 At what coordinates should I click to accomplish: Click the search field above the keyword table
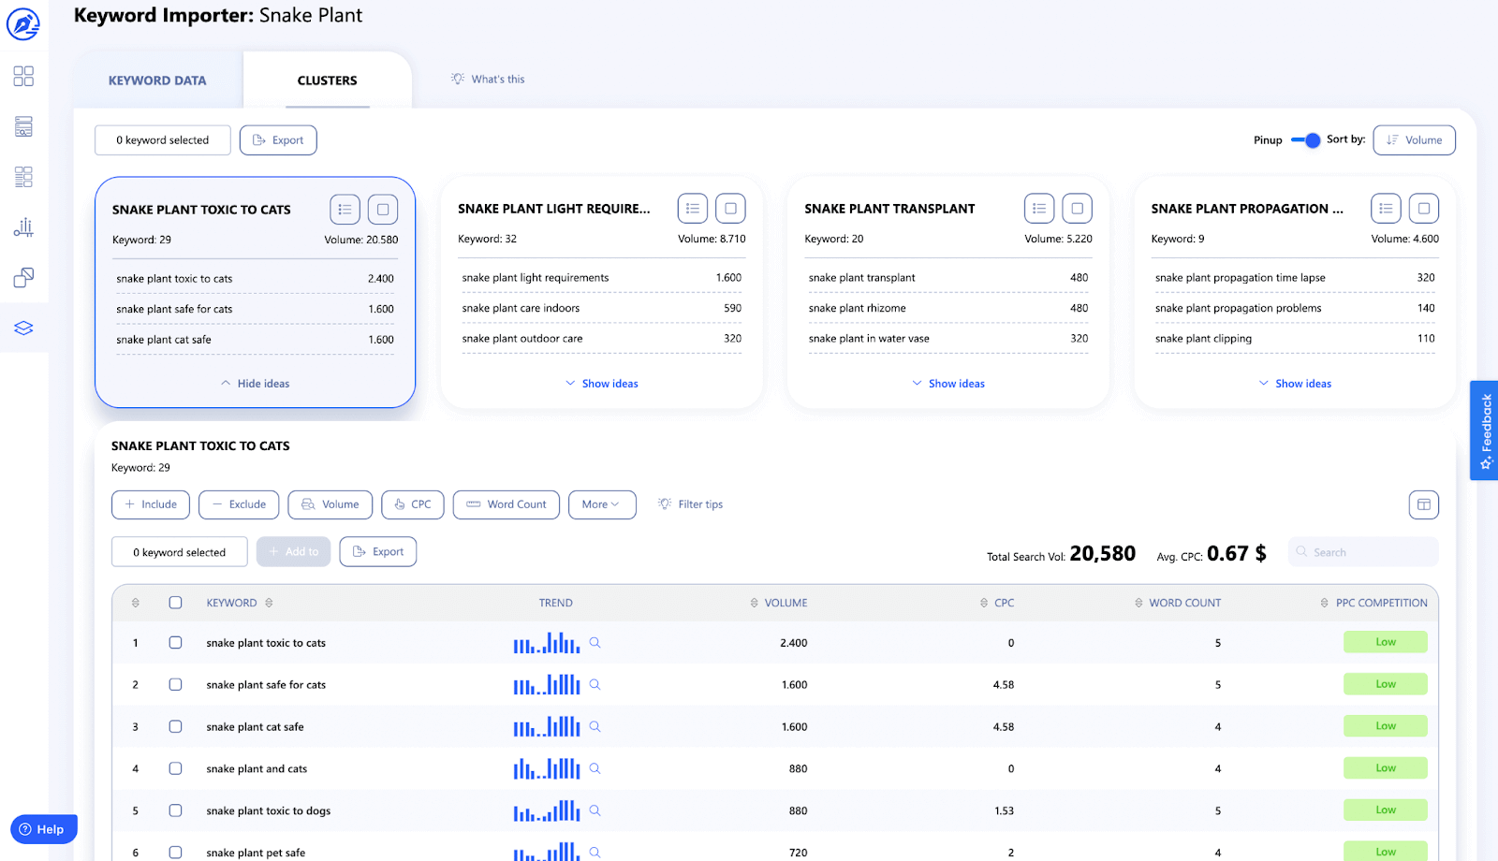(x=1362, y=551)
